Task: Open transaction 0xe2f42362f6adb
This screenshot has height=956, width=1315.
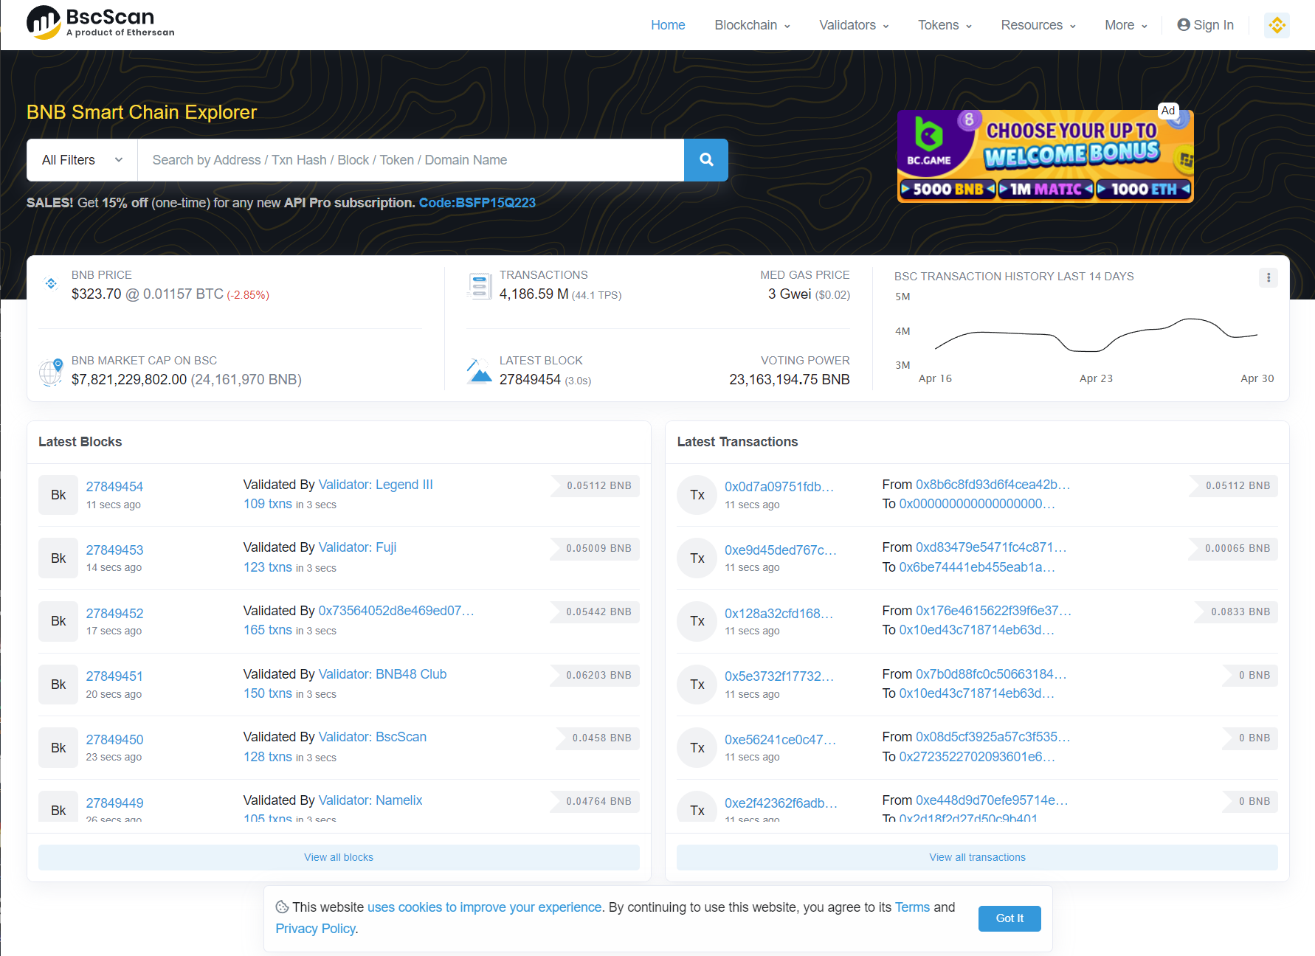Action: [x=781, y=803]
